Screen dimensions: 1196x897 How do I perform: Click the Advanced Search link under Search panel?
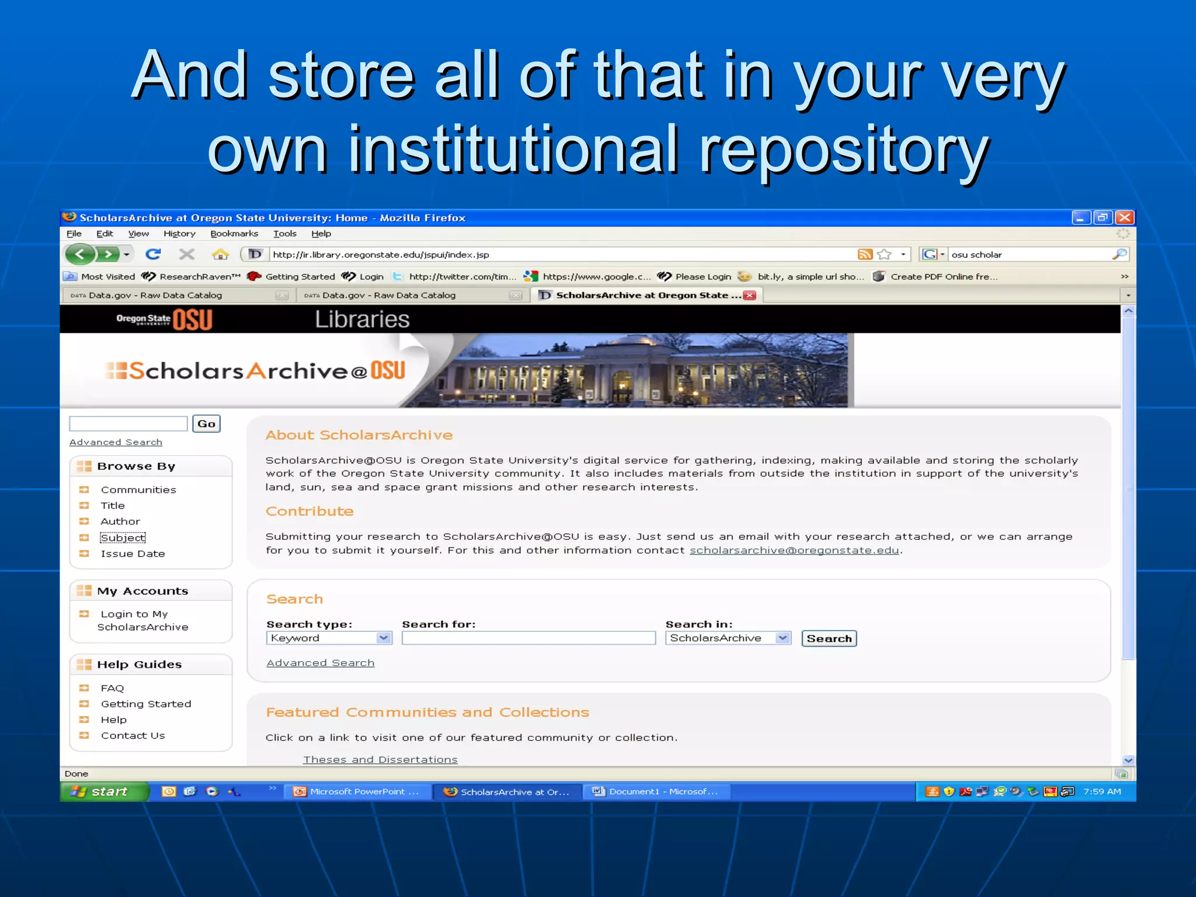(x=320, y=663)
